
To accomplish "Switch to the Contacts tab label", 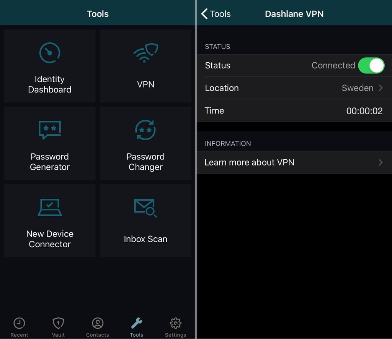I will 98,335.
